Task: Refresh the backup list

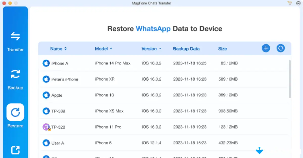Action: (281, 48)
